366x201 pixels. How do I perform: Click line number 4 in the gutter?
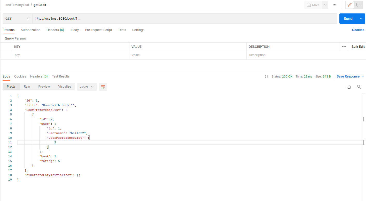(11, 110)
